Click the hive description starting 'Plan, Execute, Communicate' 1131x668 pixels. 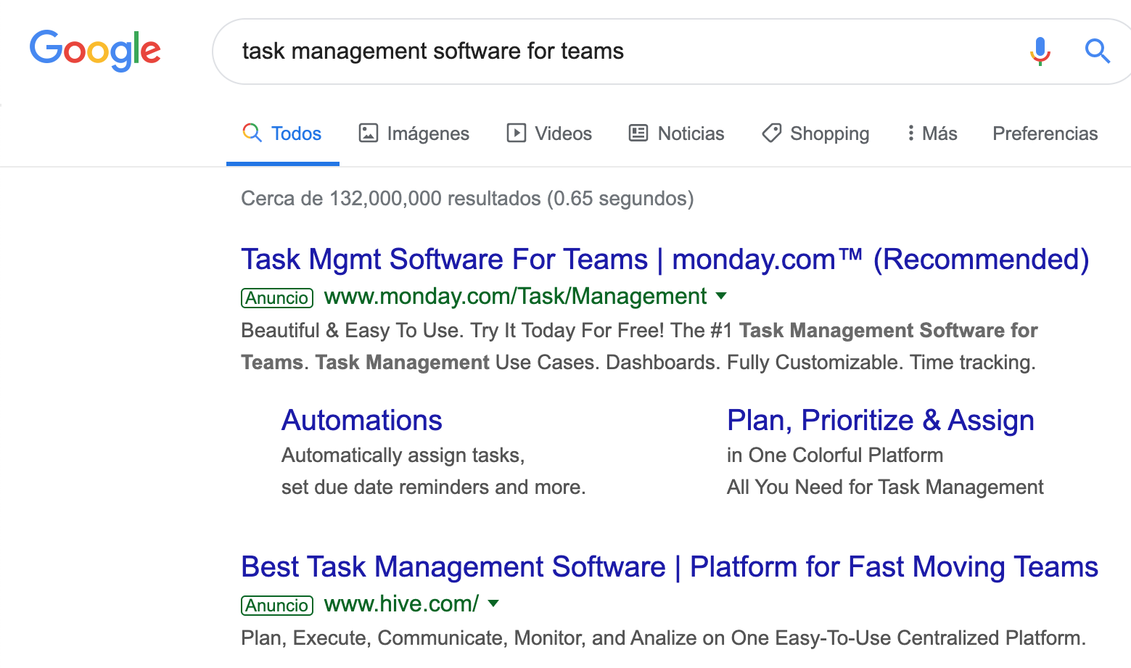pyautogui.click(x=663, y=638)
